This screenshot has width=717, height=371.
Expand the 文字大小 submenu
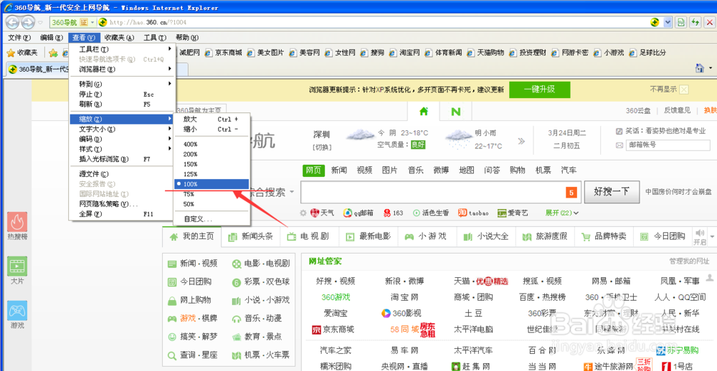pyautogui.click(x=123, y=130)
